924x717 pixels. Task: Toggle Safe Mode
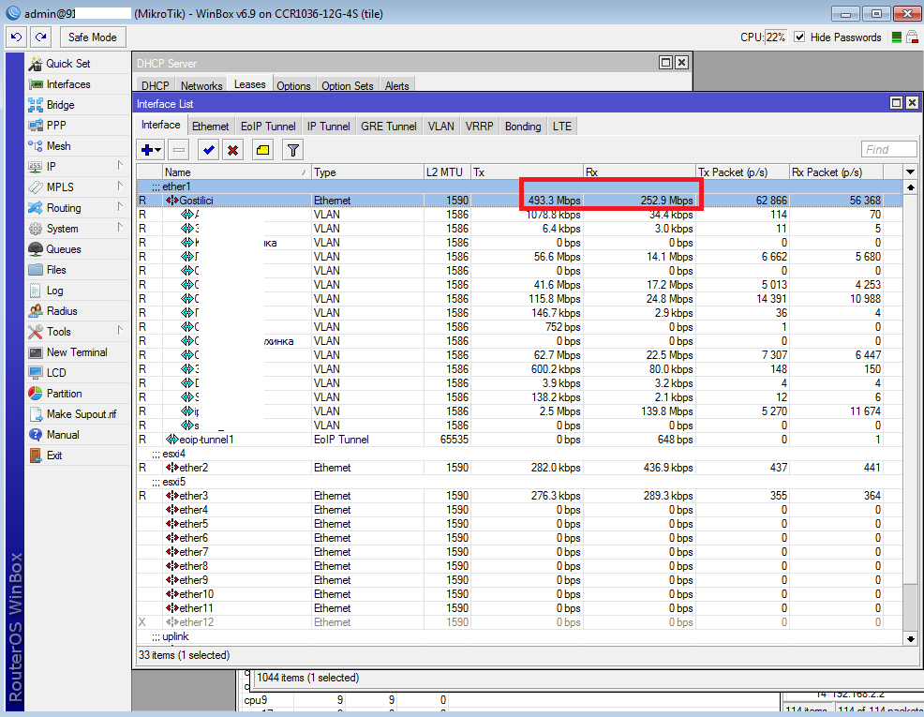point(92,37)
